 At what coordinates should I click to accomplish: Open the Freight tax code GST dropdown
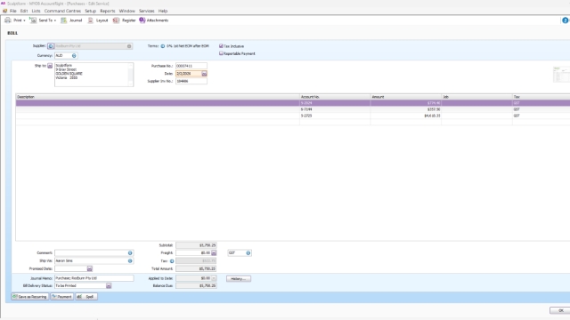click(248, 252)
